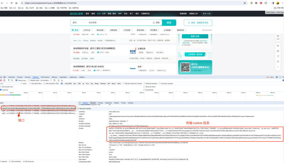Open the No throttling dropdown
This screenshot has height=163, width=284.
pyautogui.click(x=46, y=80)
